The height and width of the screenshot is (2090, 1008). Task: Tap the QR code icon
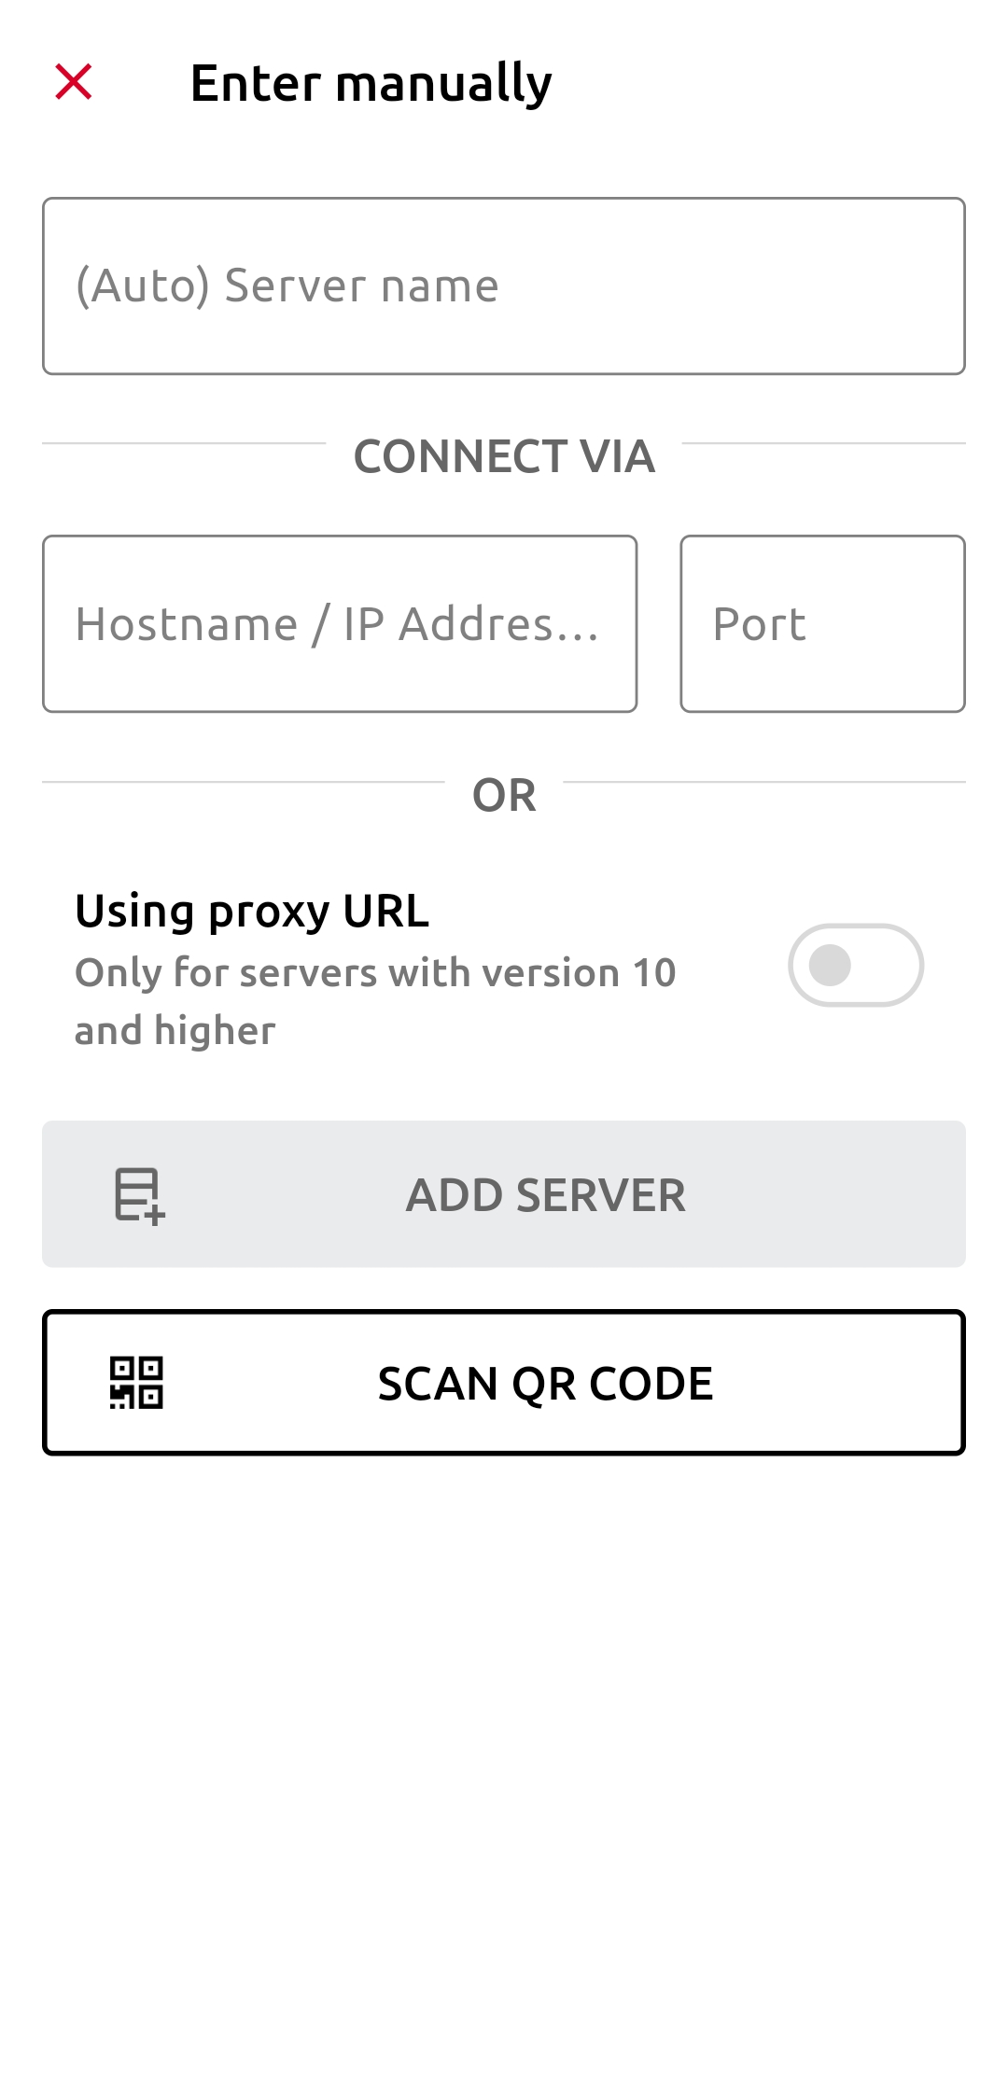coord(136,1383)
